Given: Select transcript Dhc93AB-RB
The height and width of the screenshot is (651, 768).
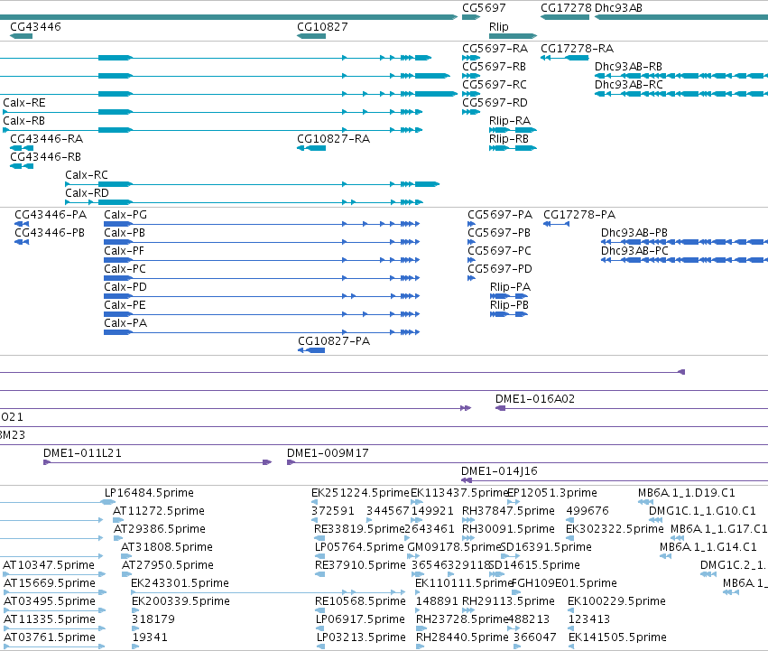Looking at the screenshot, I should coord(628,67).
